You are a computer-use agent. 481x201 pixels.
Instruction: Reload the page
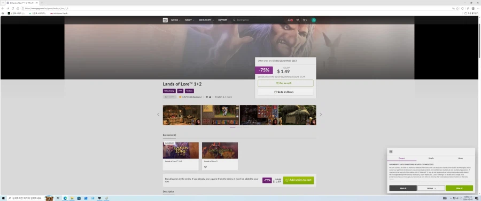pyautogui.click(x=13, y=8)
